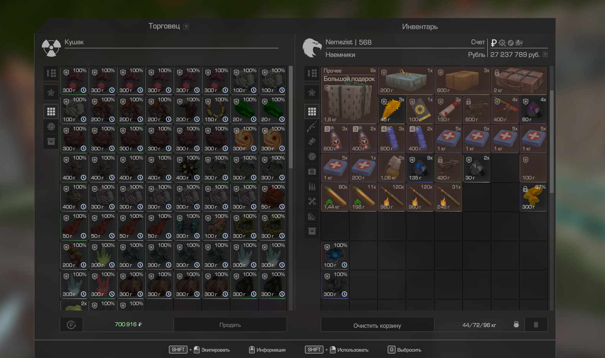Viewport: 605px width, 358px height.
Task: Select the black crystal 2x 30 г
Action: pos(477,168)
